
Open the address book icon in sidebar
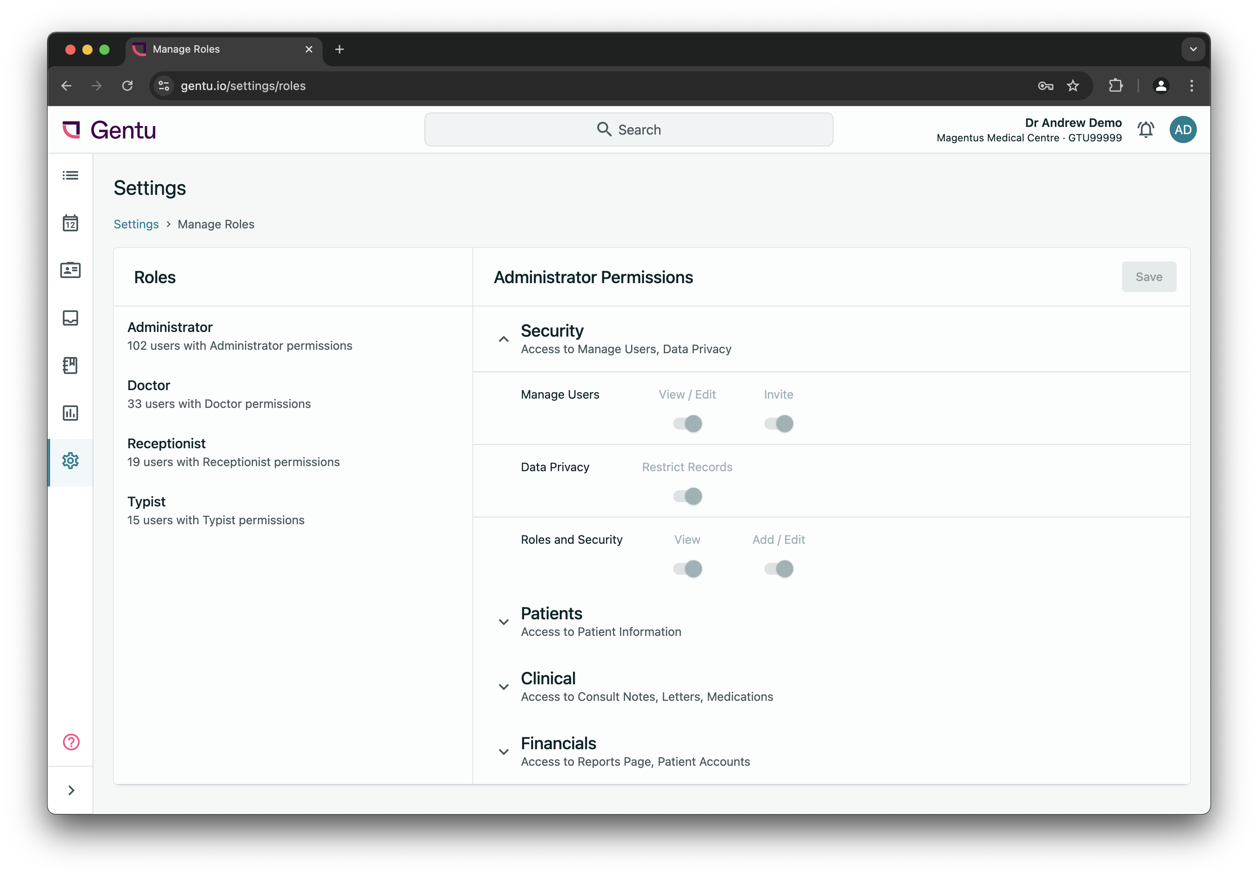click(71, 365)
